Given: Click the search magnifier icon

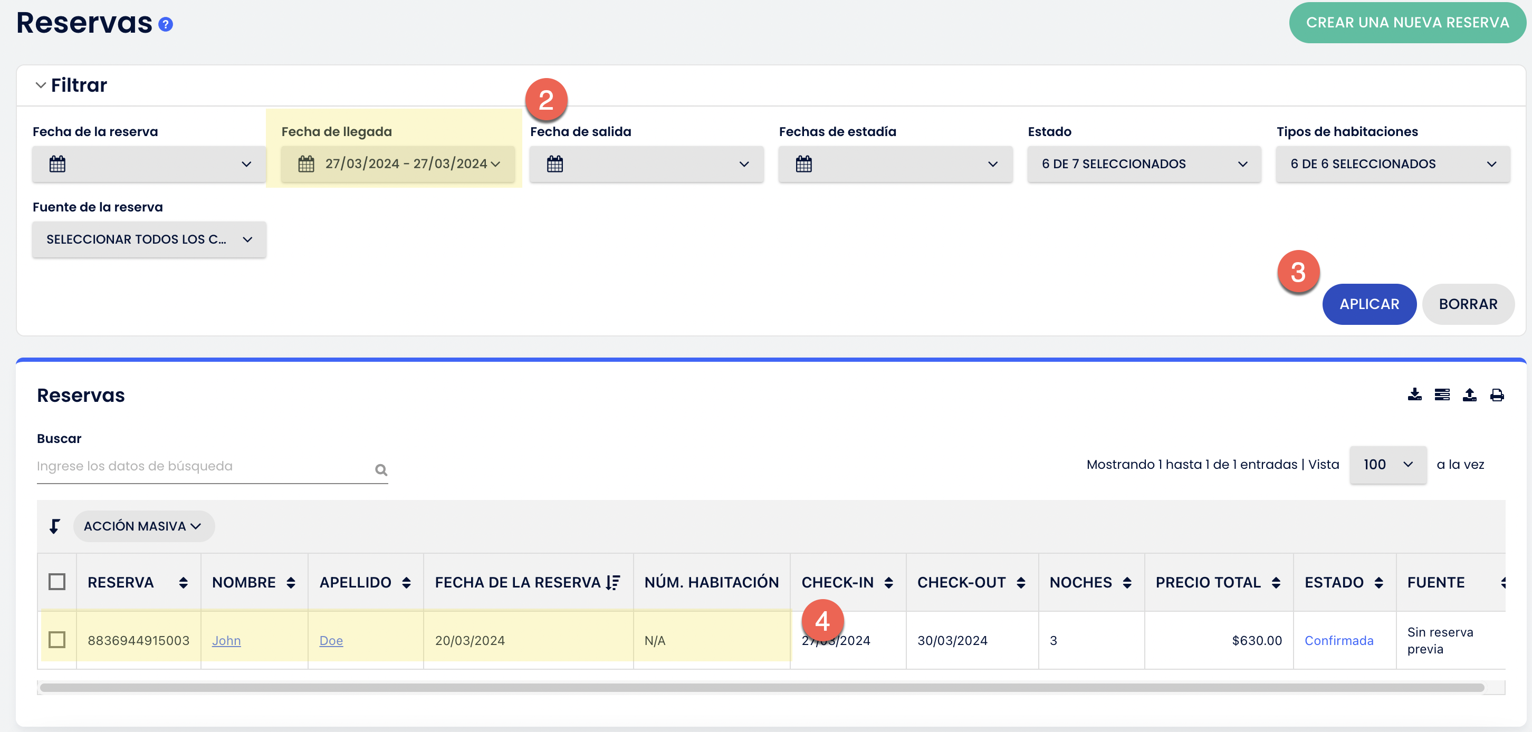Looking at the screenshot, I should [x=381, y=470].
